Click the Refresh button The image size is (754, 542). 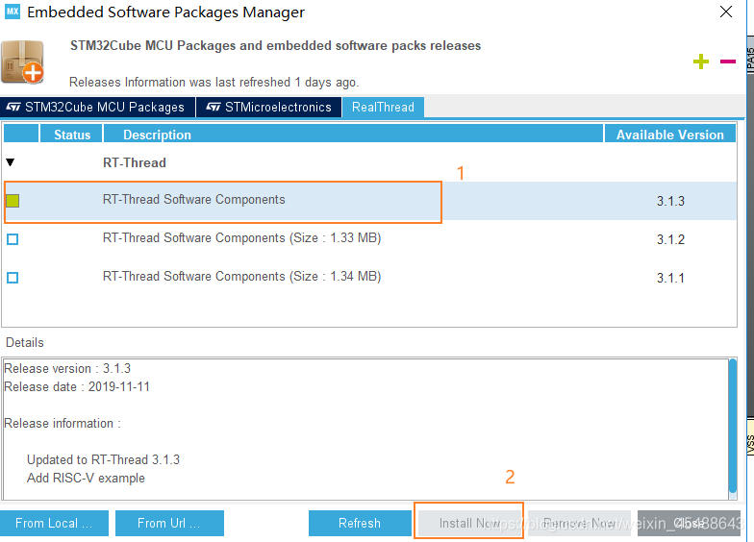tap(360, 523)
